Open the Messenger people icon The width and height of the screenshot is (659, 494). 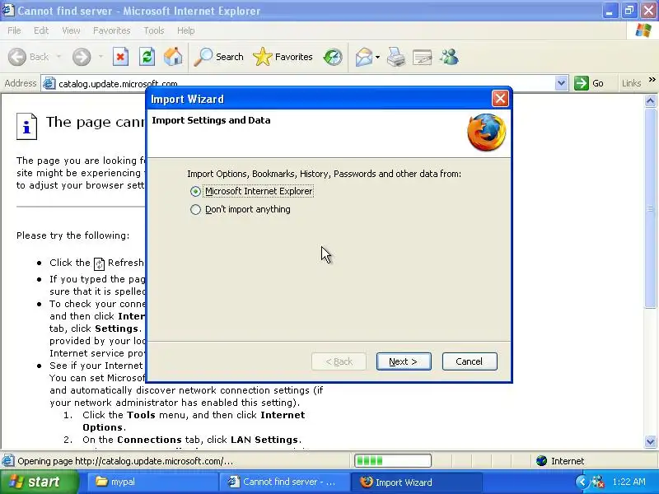click(449, 57)
